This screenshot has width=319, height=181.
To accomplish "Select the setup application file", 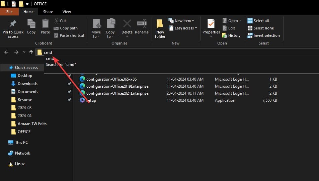I will coord(91,100).
